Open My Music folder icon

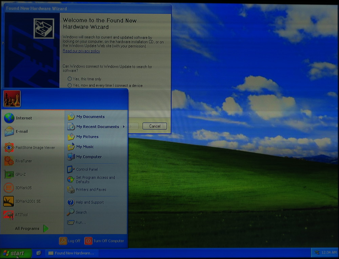71,146
